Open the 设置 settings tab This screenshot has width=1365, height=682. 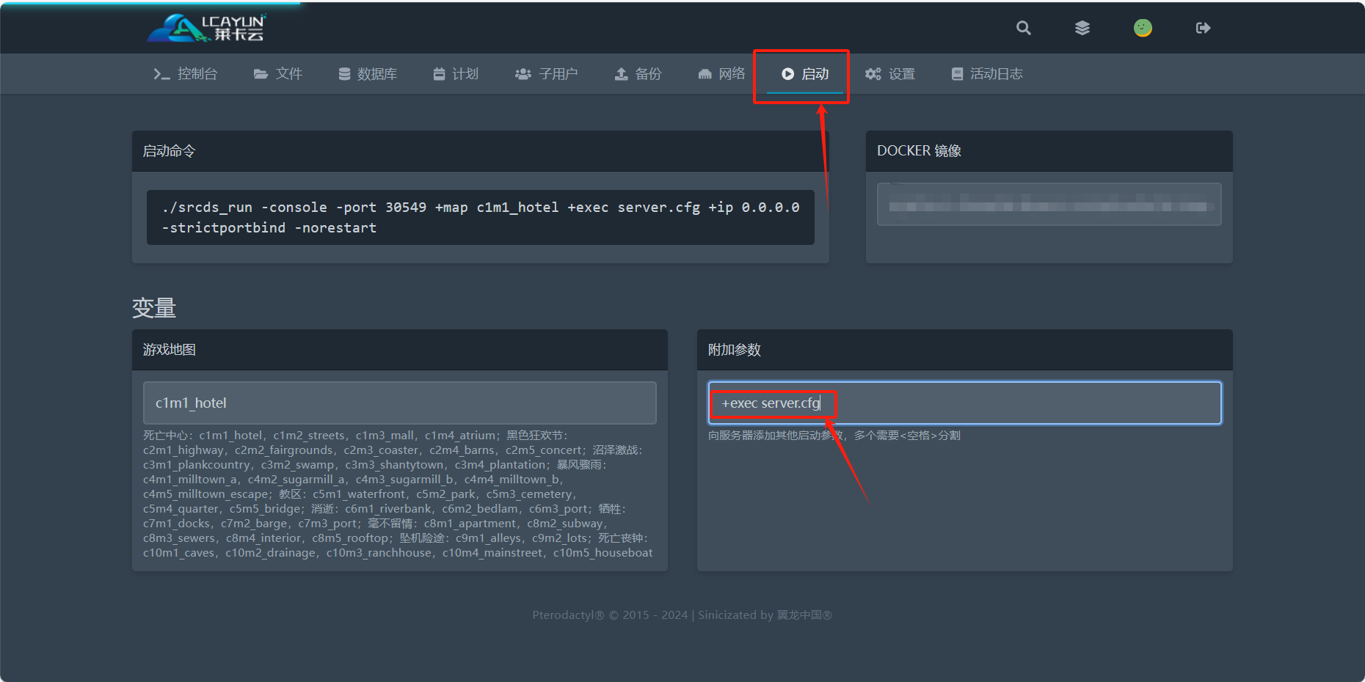pyautogui.click(x=890, y=74)
